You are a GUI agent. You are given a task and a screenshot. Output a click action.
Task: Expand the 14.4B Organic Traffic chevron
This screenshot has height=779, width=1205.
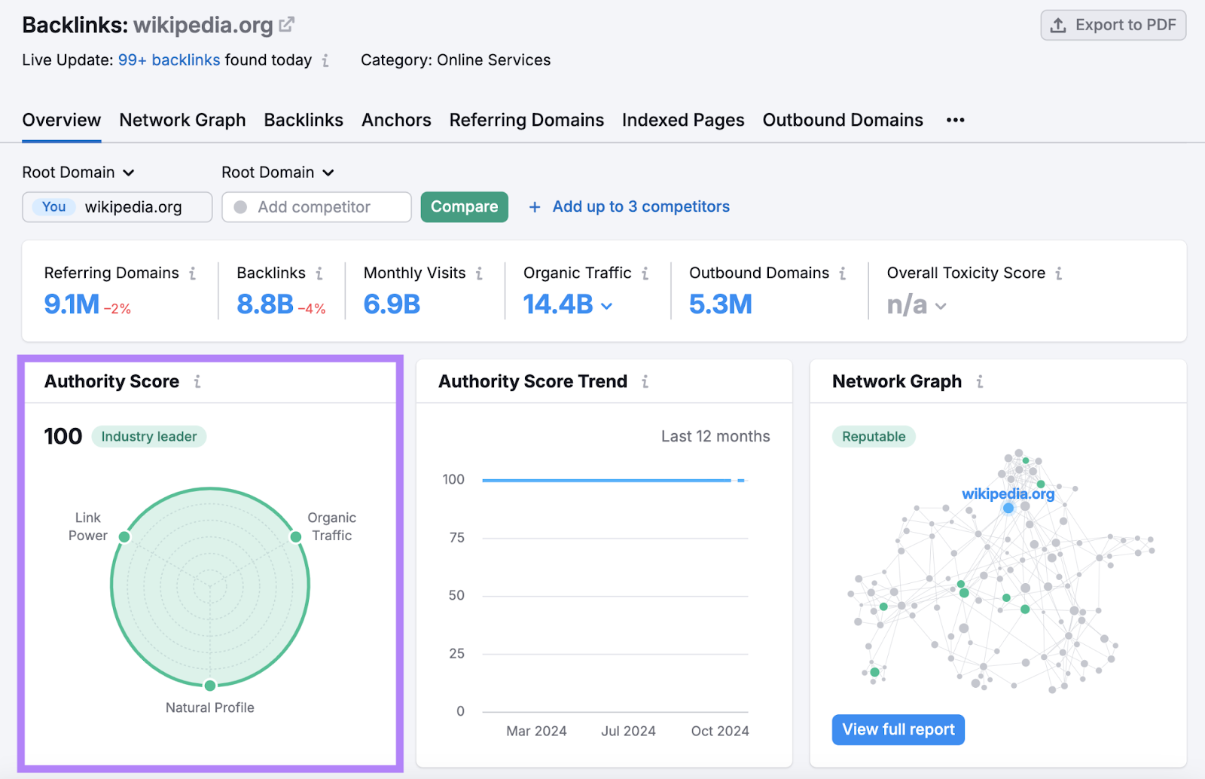click(x=609, y=306)
